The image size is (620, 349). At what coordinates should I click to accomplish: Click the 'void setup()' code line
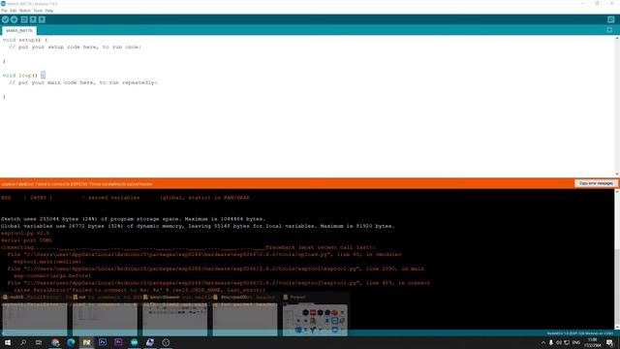pyautogui.click(x=24, y=40)
